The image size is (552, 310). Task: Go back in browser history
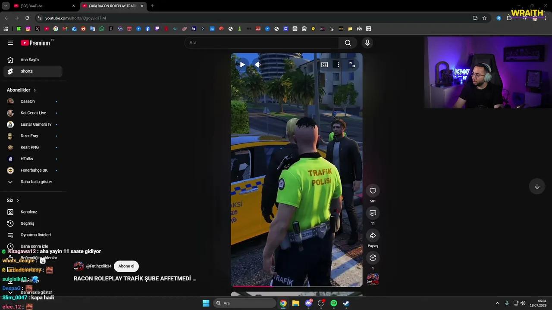pos(6,18)
